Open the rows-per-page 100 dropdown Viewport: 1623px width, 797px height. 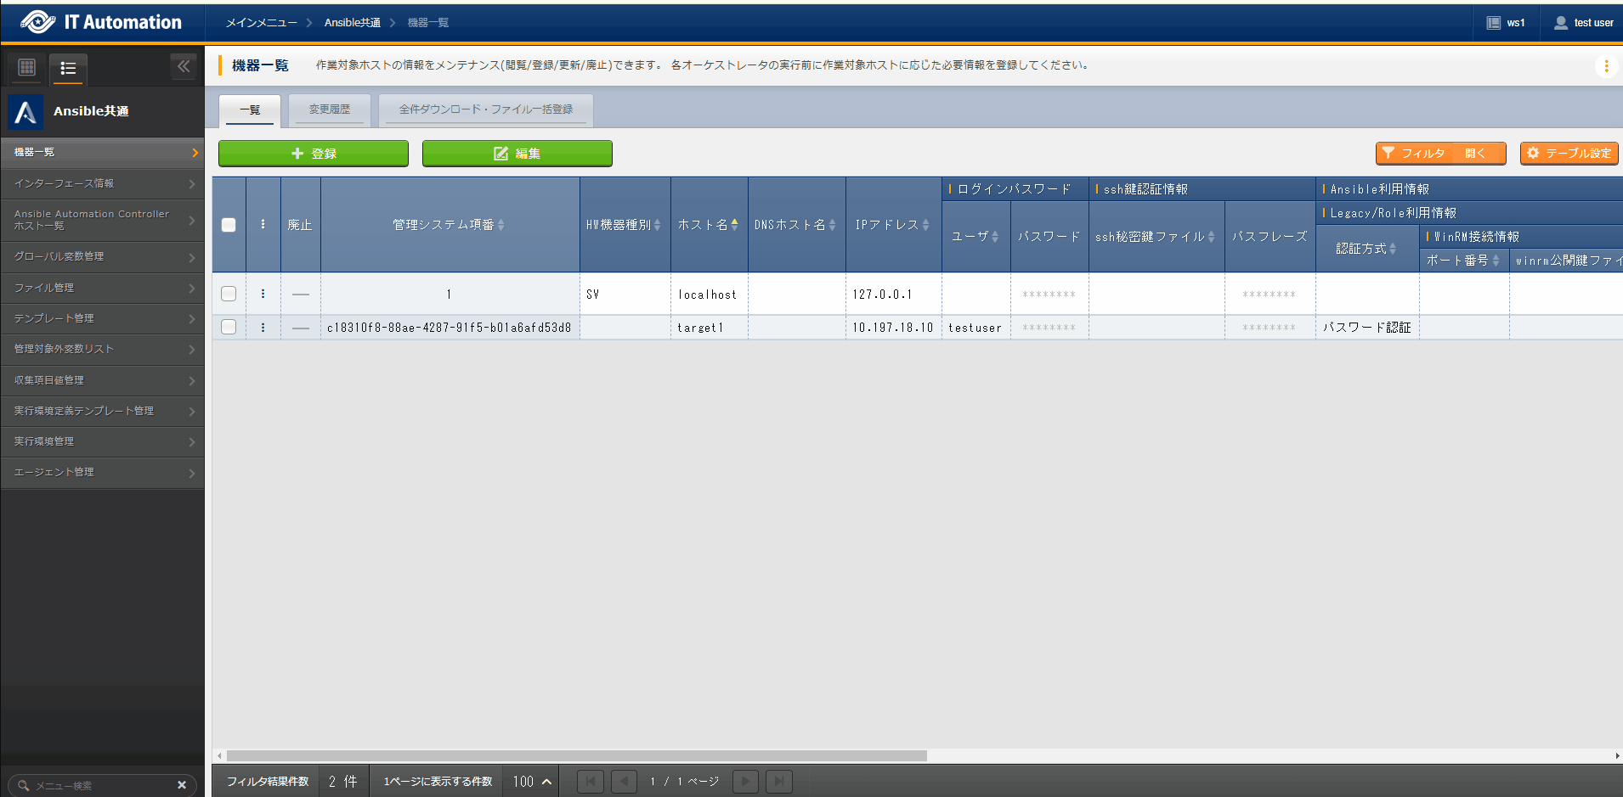(x=532, y=782)
